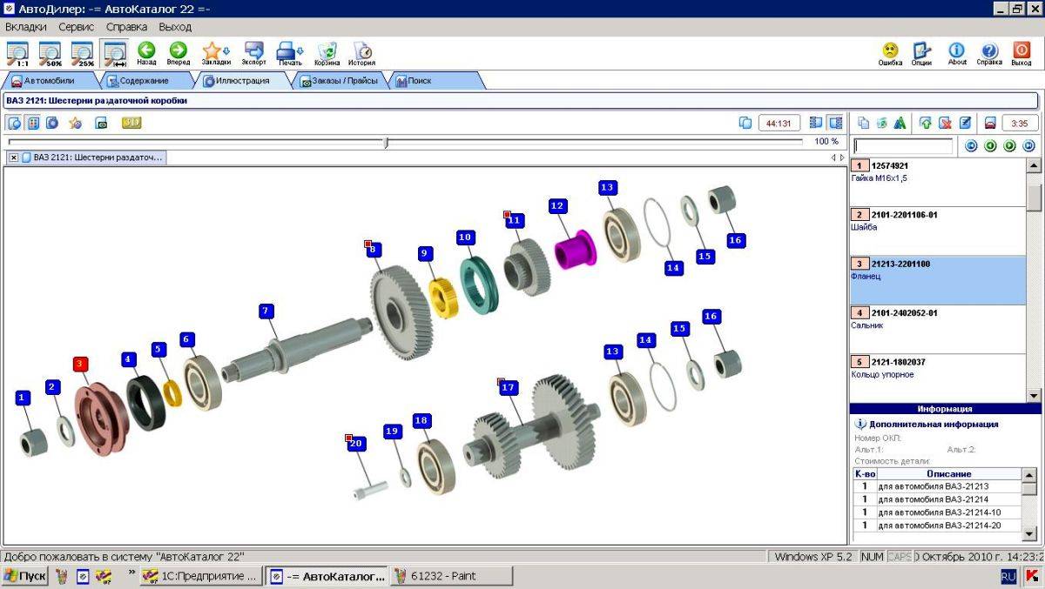Go back with the Назад button
The width and height of the screenshot is (1045, 589).
pos(146,54)
